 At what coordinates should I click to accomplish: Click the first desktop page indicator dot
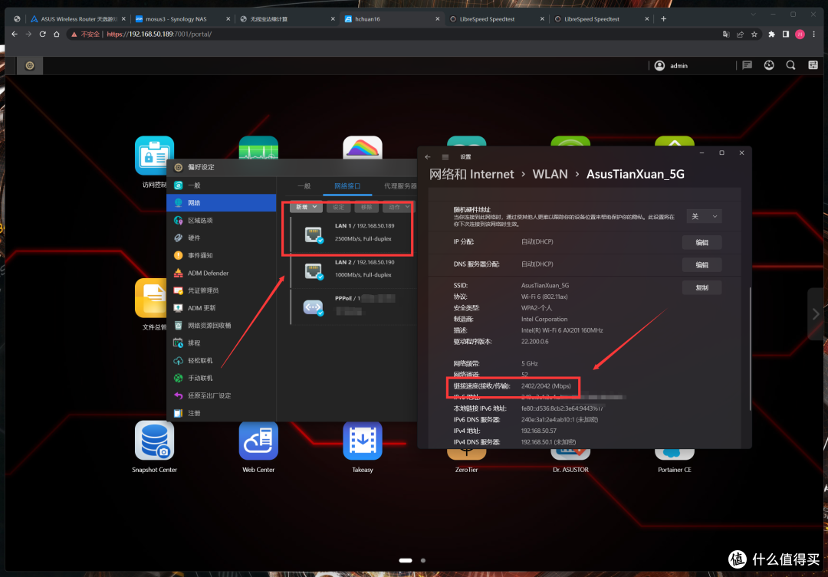tap(406, 560)
